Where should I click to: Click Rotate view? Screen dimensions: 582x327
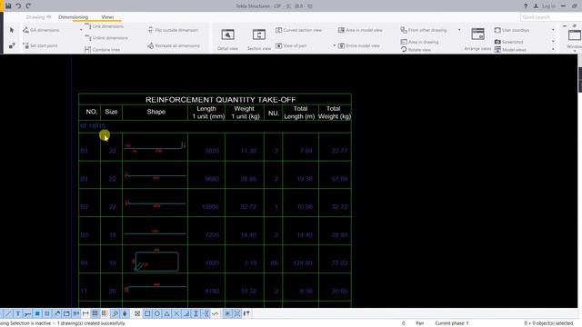(416, 49)
